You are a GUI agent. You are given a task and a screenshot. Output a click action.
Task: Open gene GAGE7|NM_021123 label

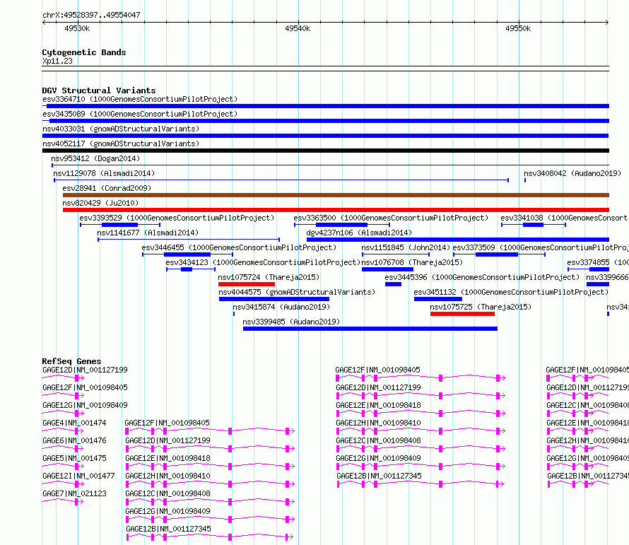[74, 493]
